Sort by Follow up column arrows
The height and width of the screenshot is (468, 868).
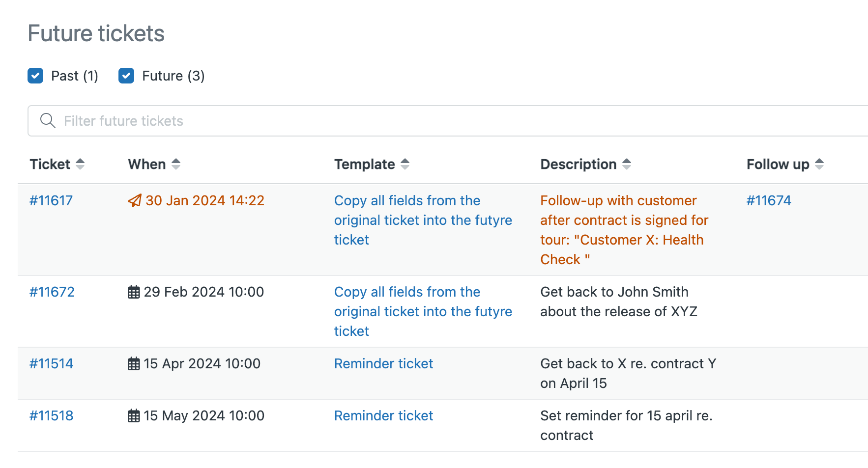coord(819,164)
